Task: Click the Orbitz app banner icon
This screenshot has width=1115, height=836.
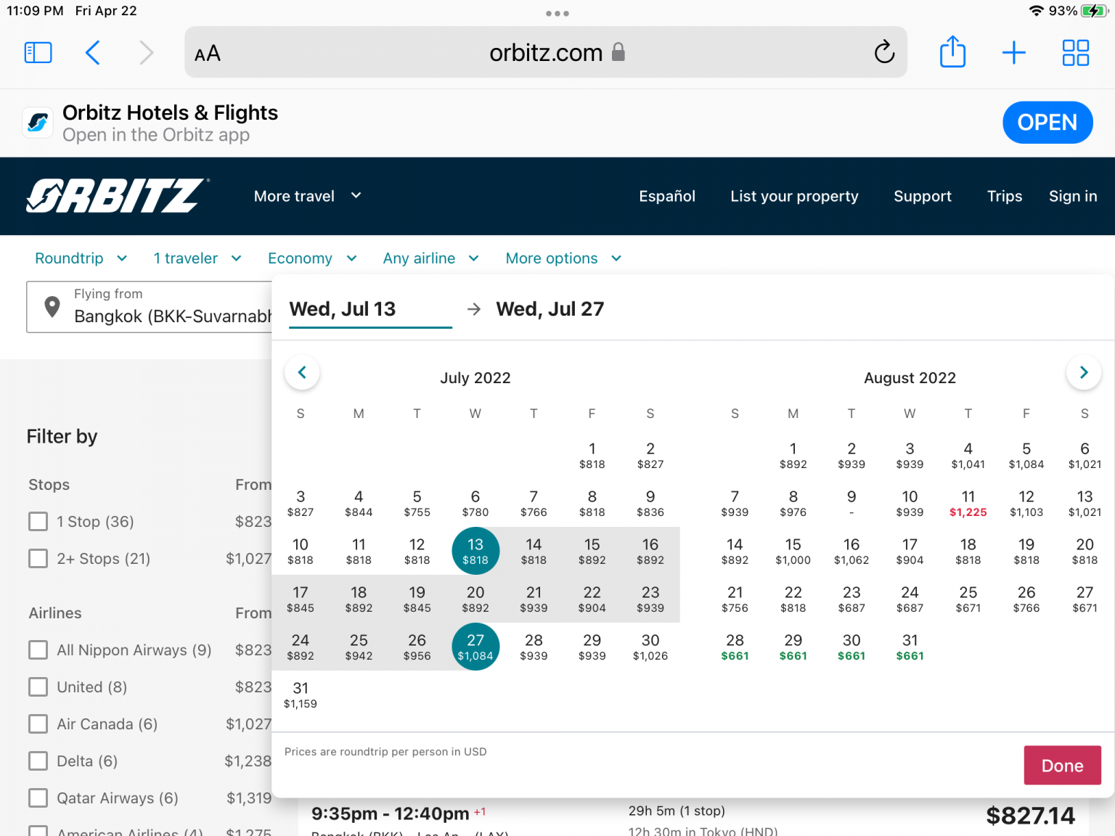Action: click(x=38, y=123)
